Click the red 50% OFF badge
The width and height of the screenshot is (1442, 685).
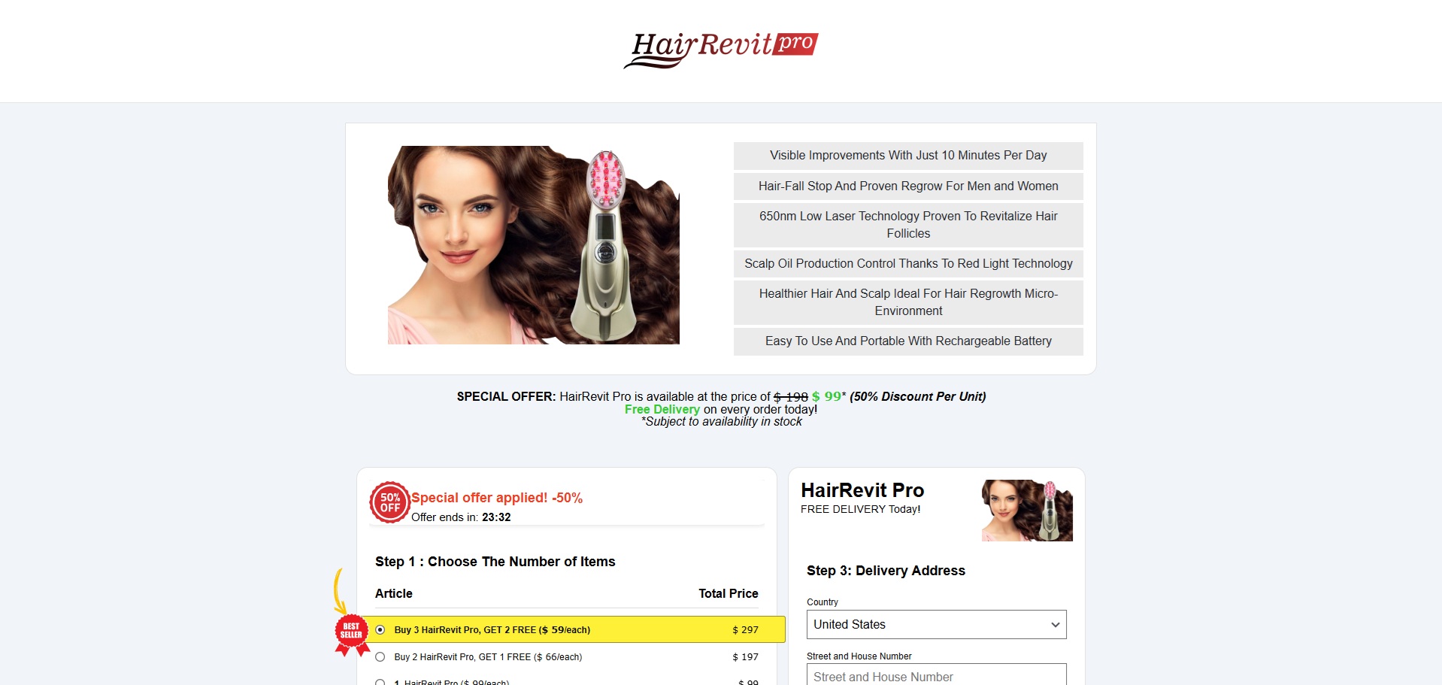click(389, 502)
